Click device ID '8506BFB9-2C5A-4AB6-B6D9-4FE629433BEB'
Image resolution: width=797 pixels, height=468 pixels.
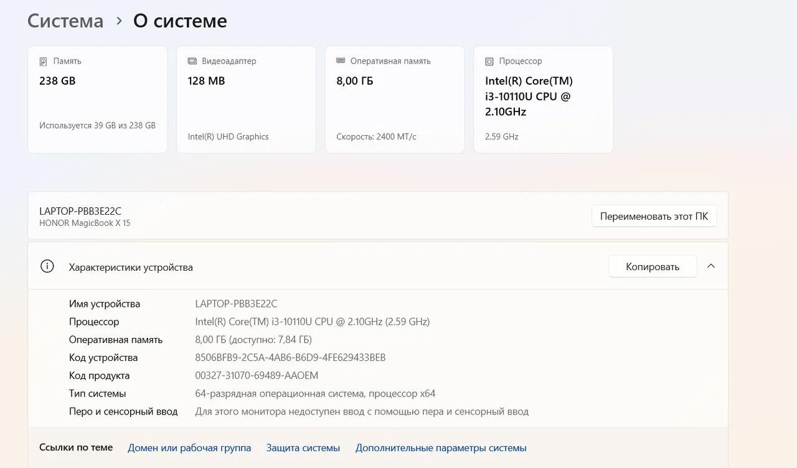click(291, 358)
